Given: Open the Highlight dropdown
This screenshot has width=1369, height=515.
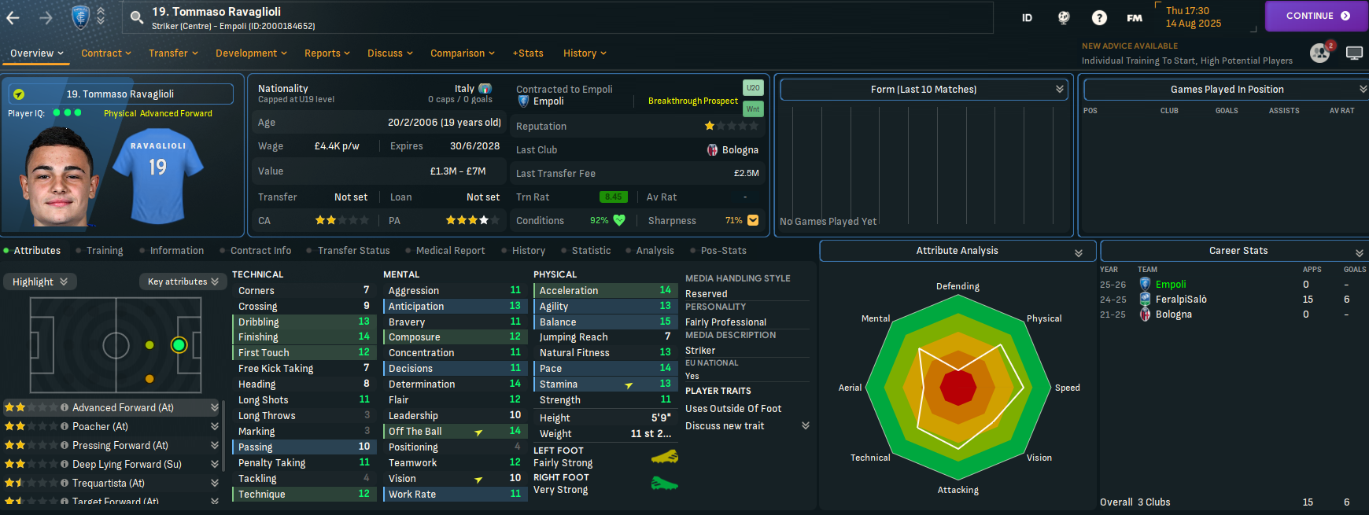Looking at the screenshot, I should [x=39, y=281].
